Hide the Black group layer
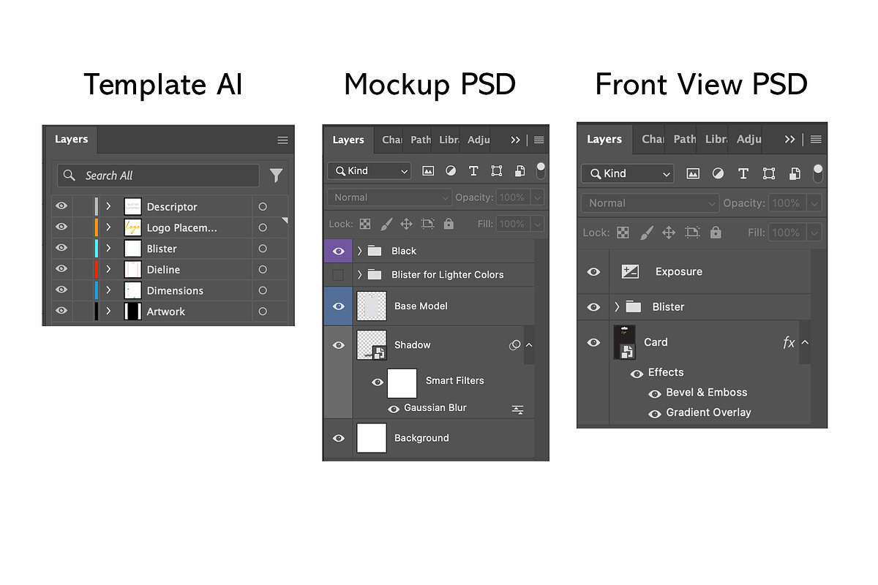Image resolution: width=878 pixels, height=585 pixels. (x=338, y=251)
